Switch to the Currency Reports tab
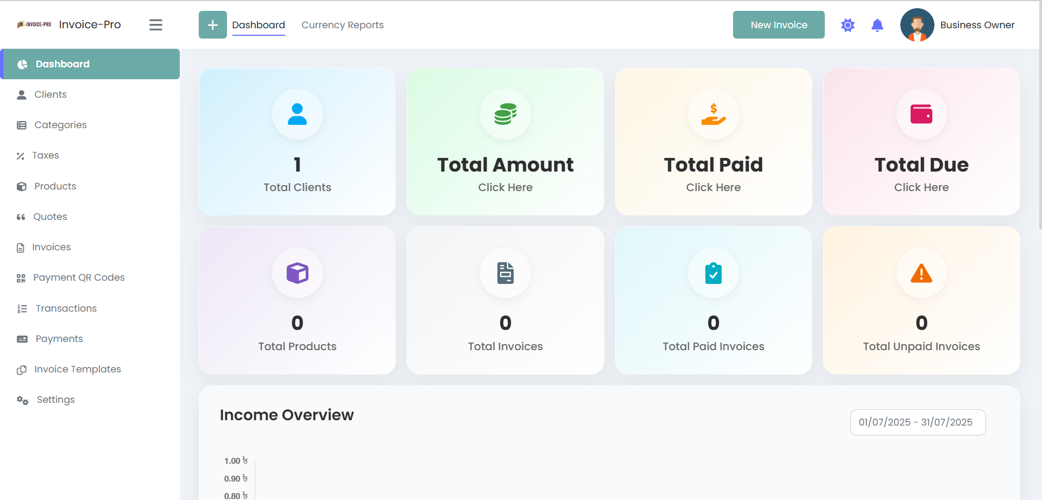This screenshot has height=500, width=1042. 342,25
